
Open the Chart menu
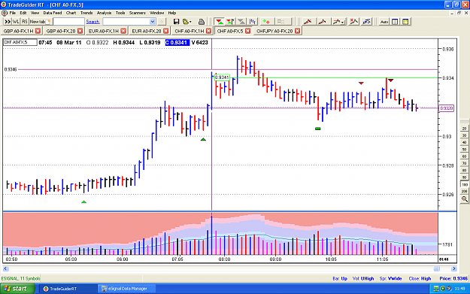coord(71,13)
